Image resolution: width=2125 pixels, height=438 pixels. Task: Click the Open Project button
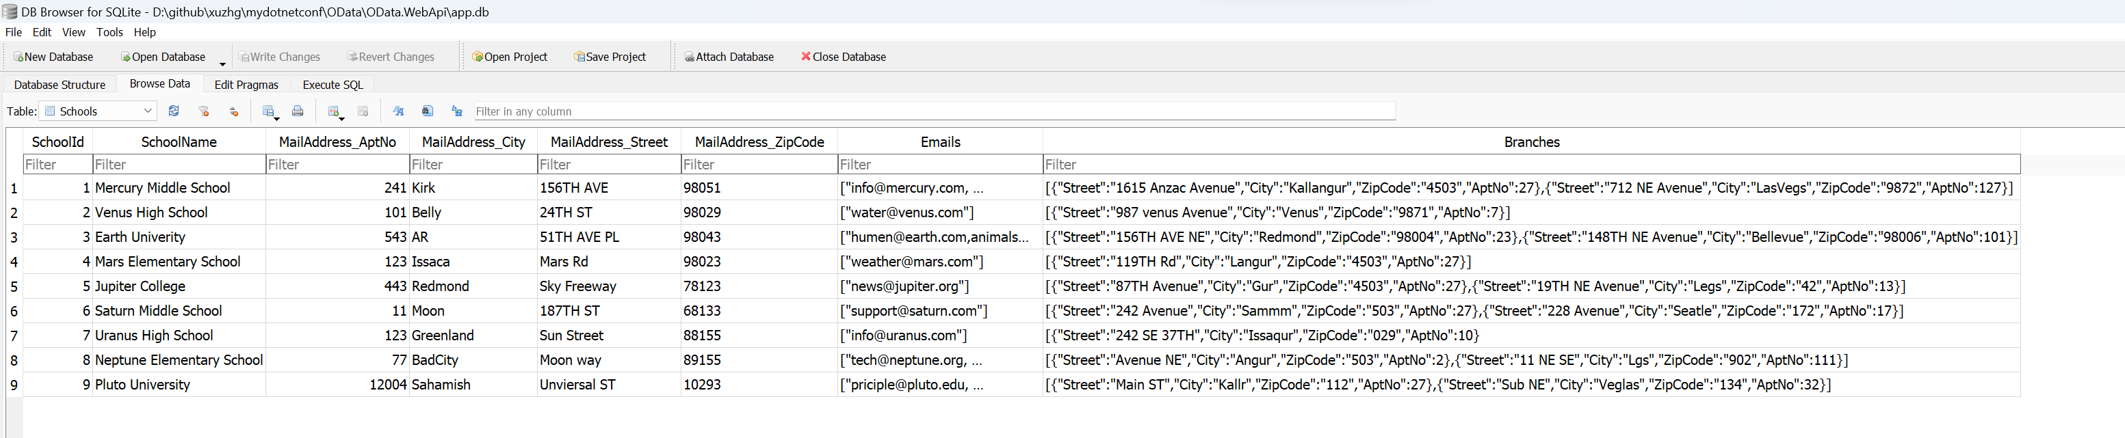pyautogui.click(x=509, y=57)
